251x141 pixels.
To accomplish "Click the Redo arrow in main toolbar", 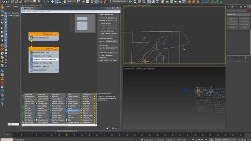I will coord(7,2).
